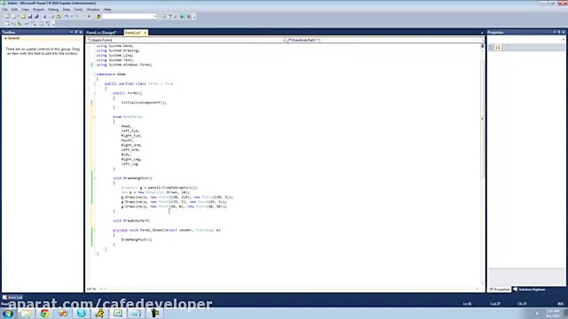The height and width of the screenshot is (319, 568).
Task: Click the Save toolbar icon
Action: click(x=30, y=16)
